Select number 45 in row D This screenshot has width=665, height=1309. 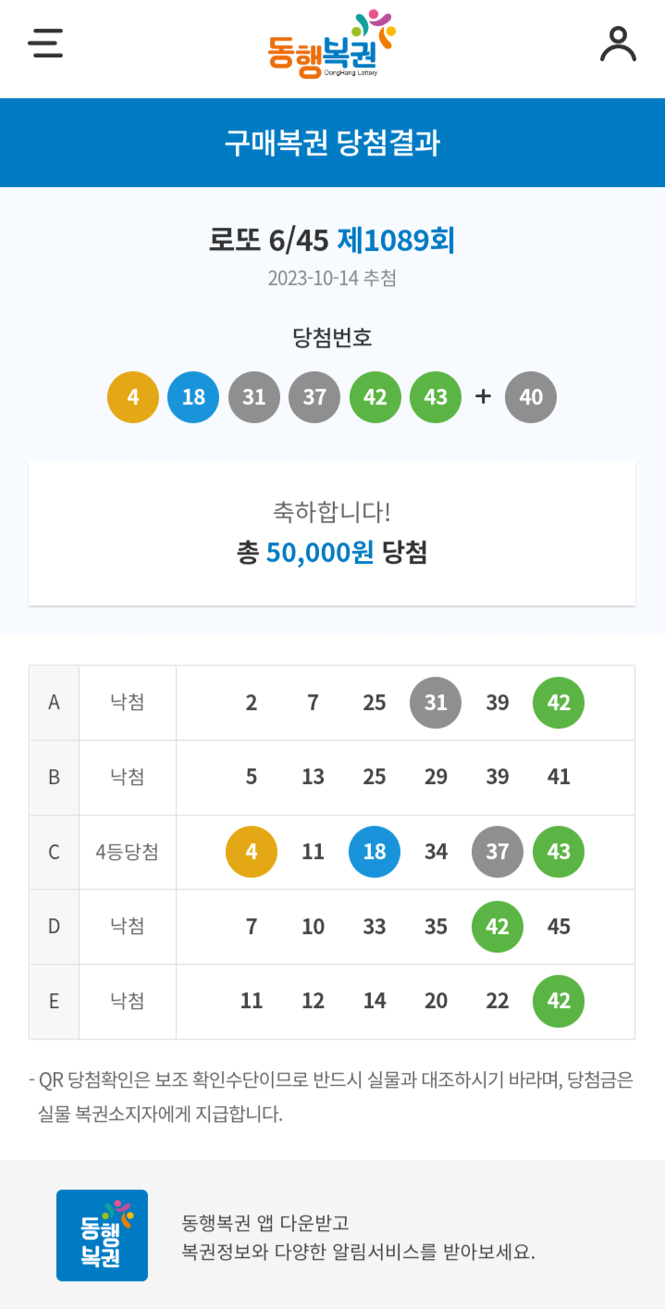pos(559,927)
